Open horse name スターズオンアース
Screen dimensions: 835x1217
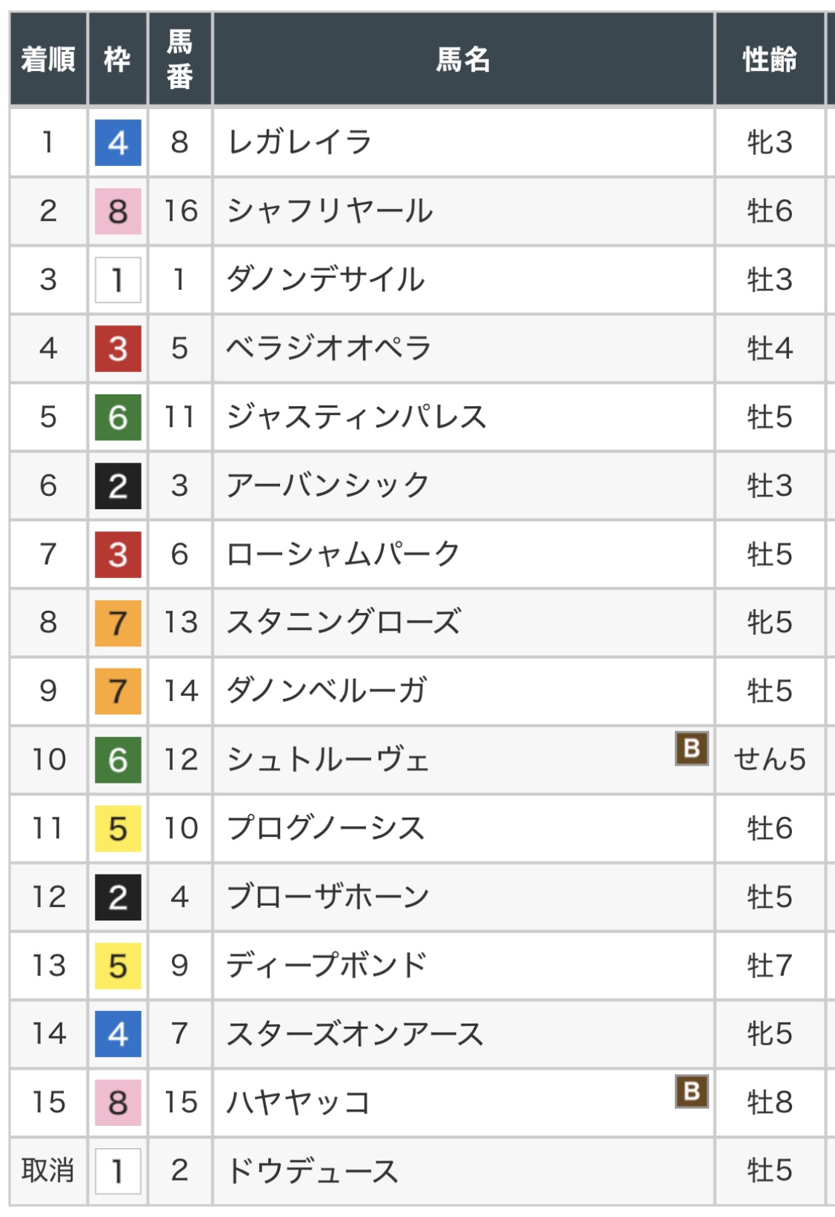coord(355,1034)
